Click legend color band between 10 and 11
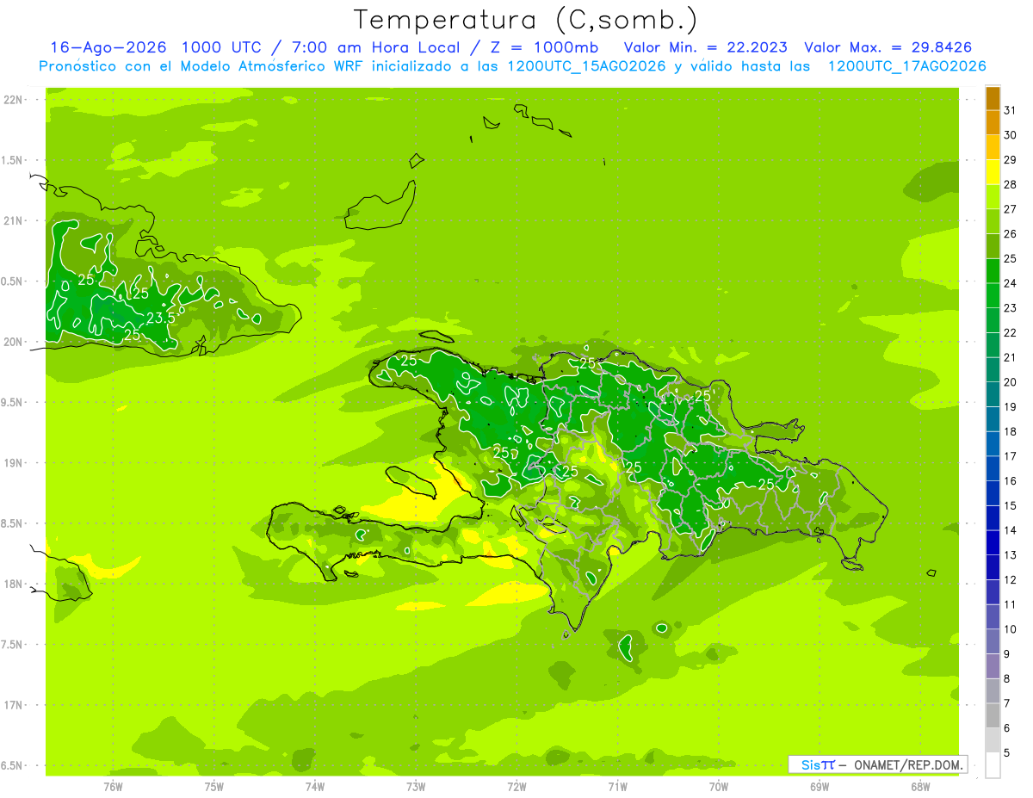The height and width of the screenshot is (798, 1033). tap(993, 616)
